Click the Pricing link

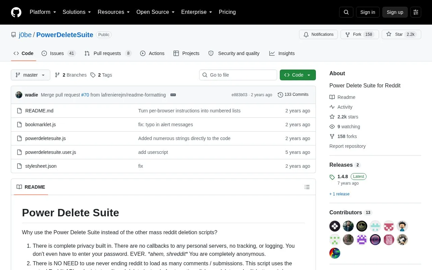point(227,12)
